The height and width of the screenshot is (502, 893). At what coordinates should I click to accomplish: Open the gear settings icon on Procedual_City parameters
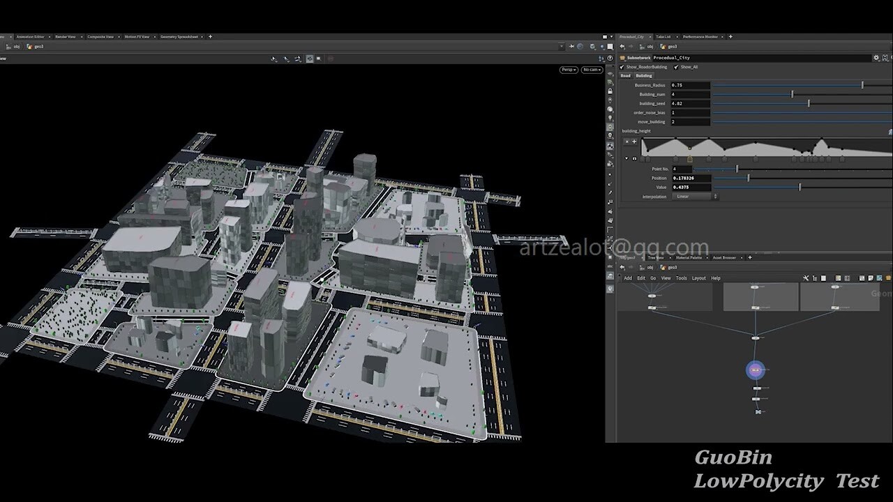[x=876, y=58]
